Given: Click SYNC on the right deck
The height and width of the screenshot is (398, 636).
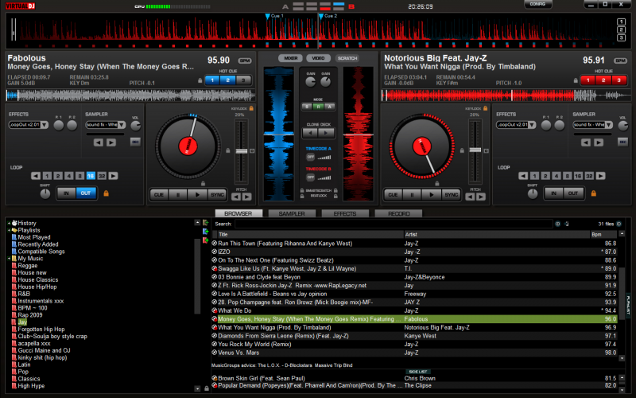Looking at the screenshot, I should click(x=451, y=195).
